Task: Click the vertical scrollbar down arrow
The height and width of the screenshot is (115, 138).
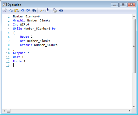Action: pos(134,106)
